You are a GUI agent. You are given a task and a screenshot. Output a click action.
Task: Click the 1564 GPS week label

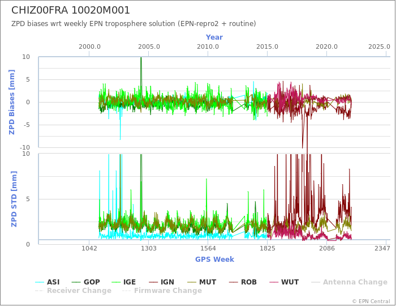pos(208,248)
